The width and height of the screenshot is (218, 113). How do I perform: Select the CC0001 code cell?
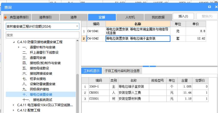pos(99,99)
